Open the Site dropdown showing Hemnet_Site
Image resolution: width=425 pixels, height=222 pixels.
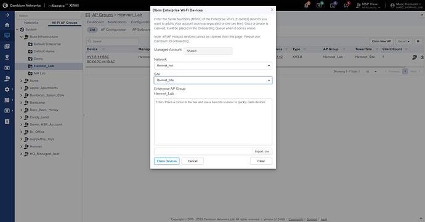(213, 80)
